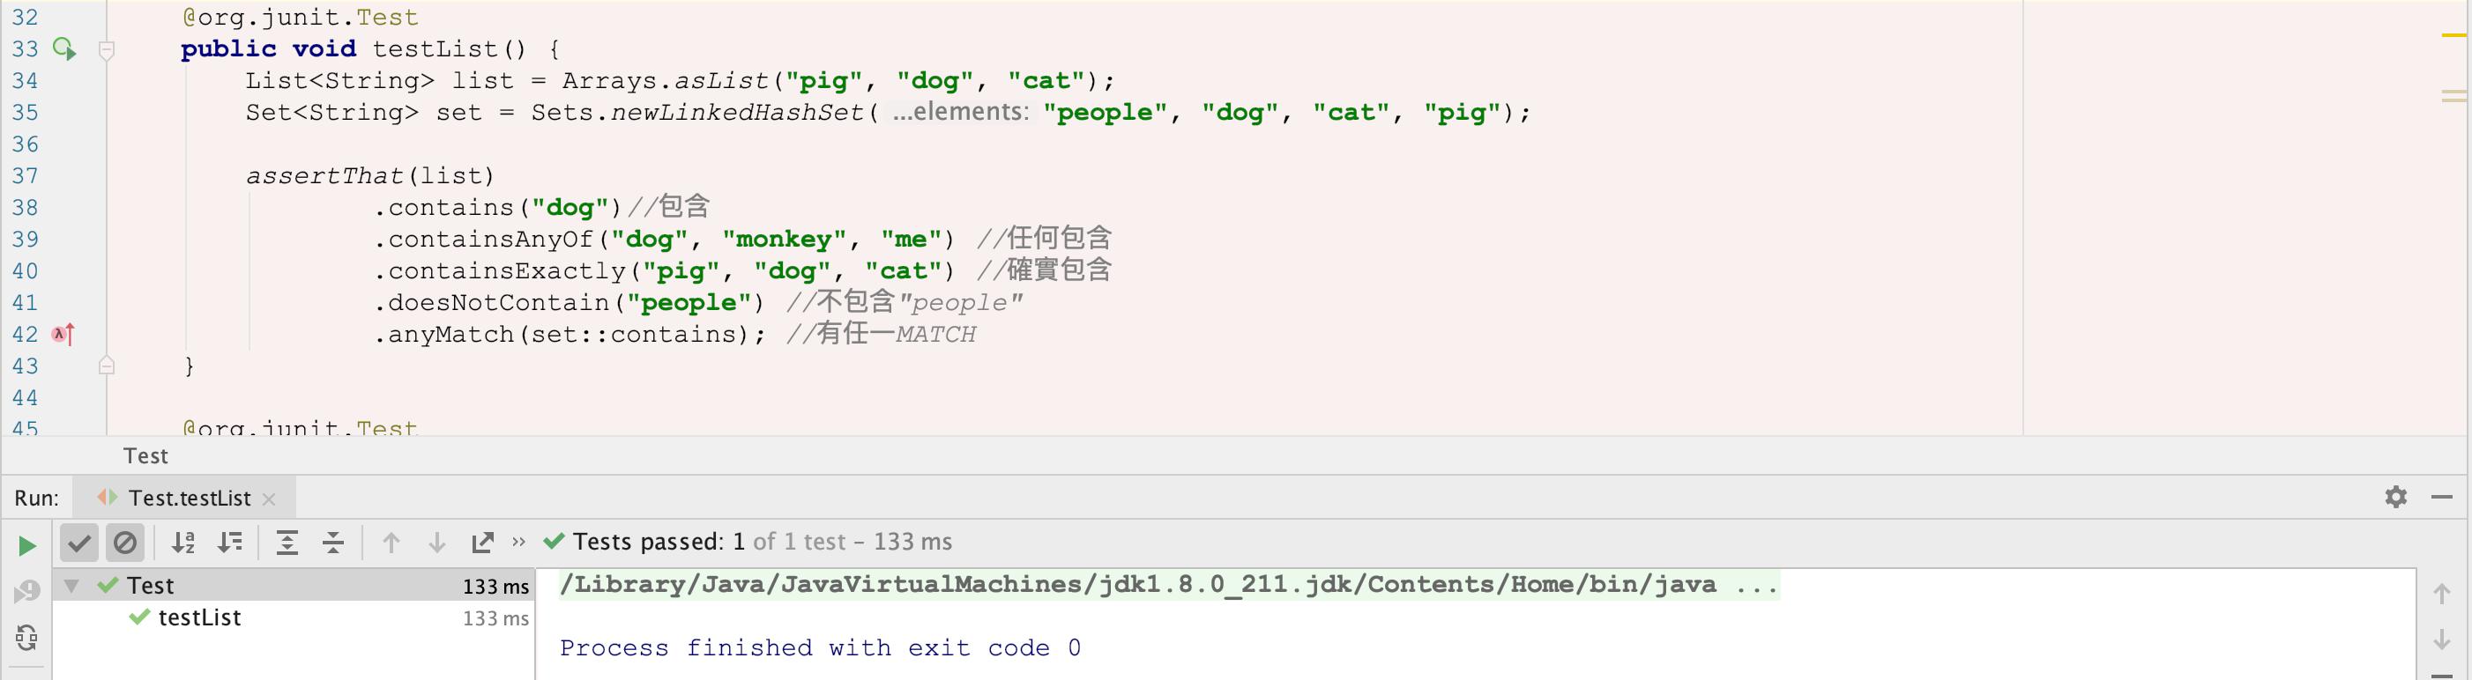Select the Test editor breadcrumb tab

[x=145, y=455]
